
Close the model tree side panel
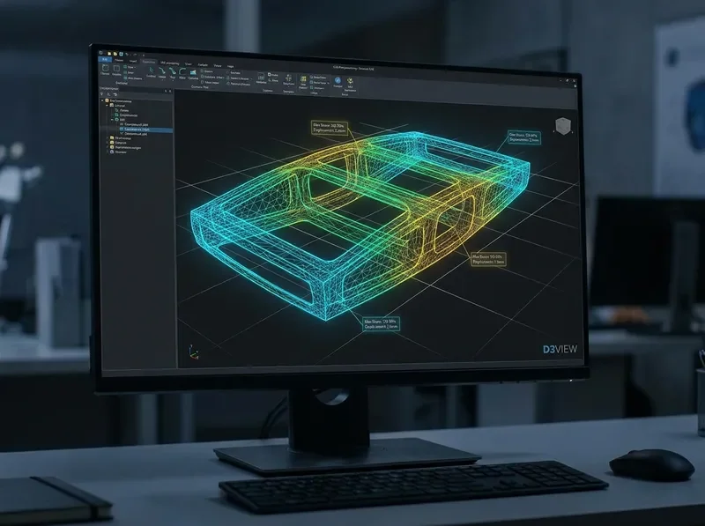point(170,92)
